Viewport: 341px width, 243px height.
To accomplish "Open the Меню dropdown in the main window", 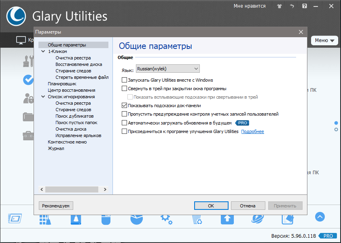I will pos(324,40).
